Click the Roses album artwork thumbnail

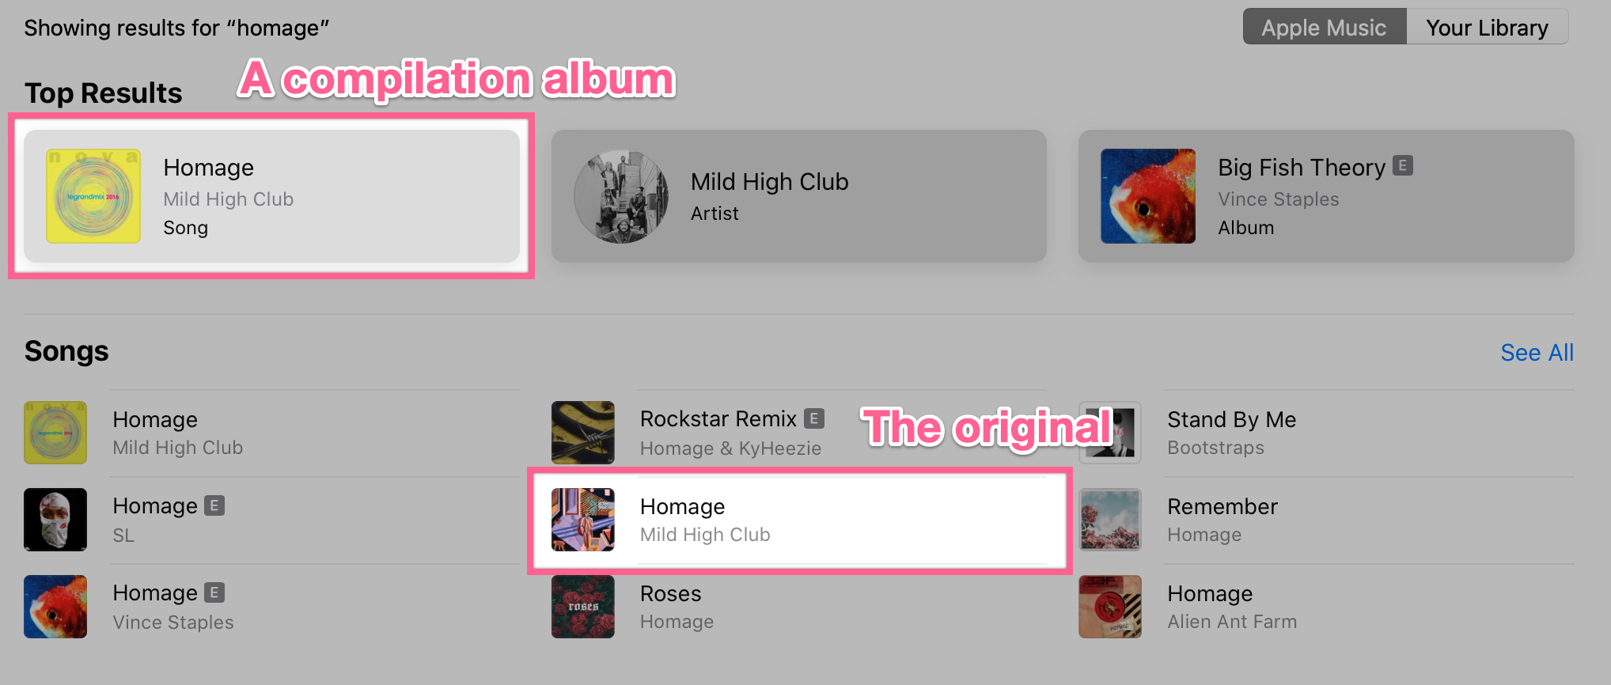tap(583, 607)
